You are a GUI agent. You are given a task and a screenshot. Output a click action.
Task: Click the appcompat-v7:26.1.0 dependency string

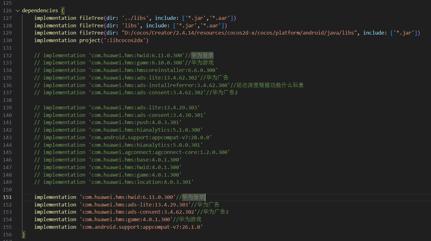pos(141,227)
